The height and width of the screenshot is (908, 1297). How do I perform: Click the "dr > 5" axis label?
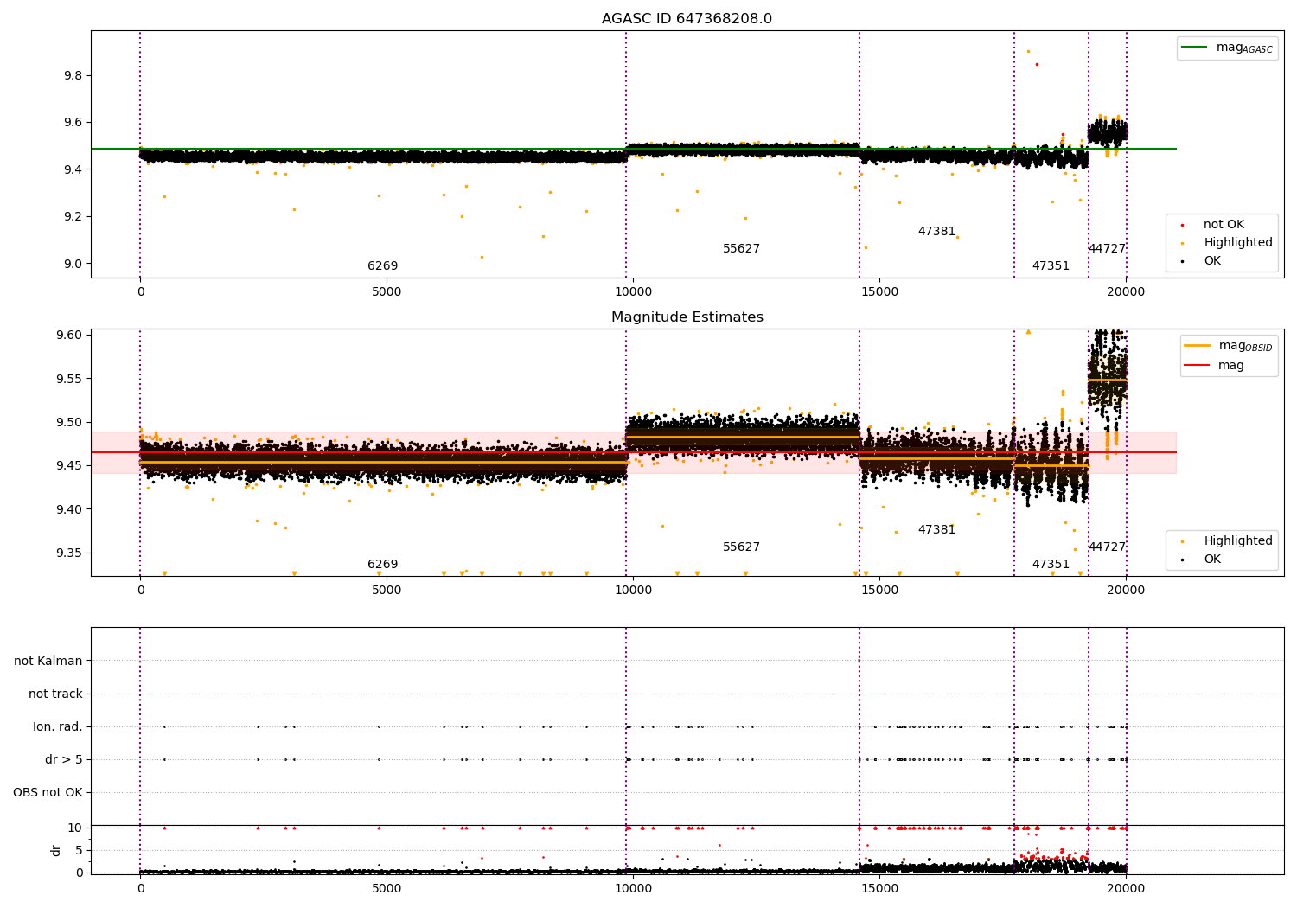[64, 759]
